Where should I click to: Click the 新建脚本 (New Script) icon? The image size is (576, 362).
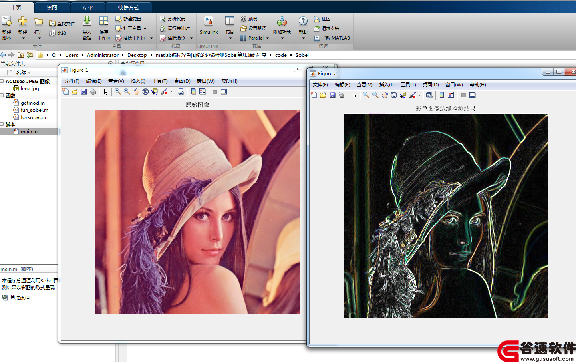pos(7,21)
